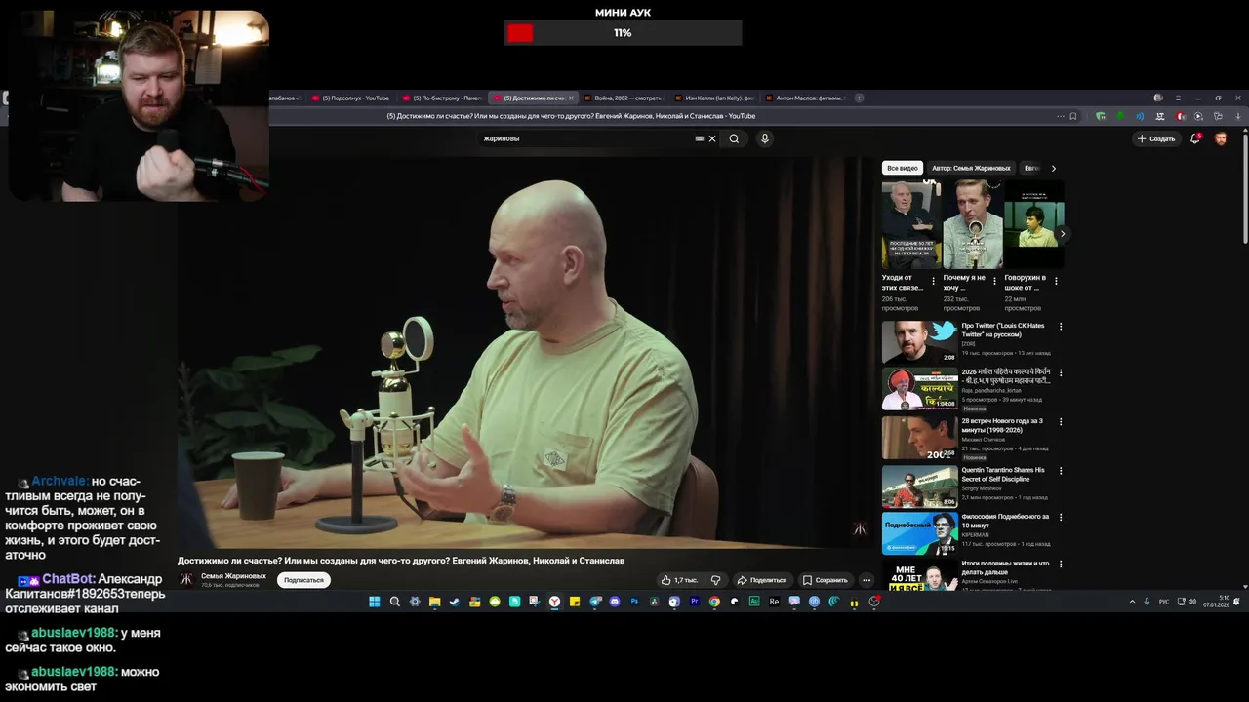The width and height of the screenshot is (1249, 702).
Task: Click the МИНИ АУК progress bar 11%
Action: click(x=623, y=33)
